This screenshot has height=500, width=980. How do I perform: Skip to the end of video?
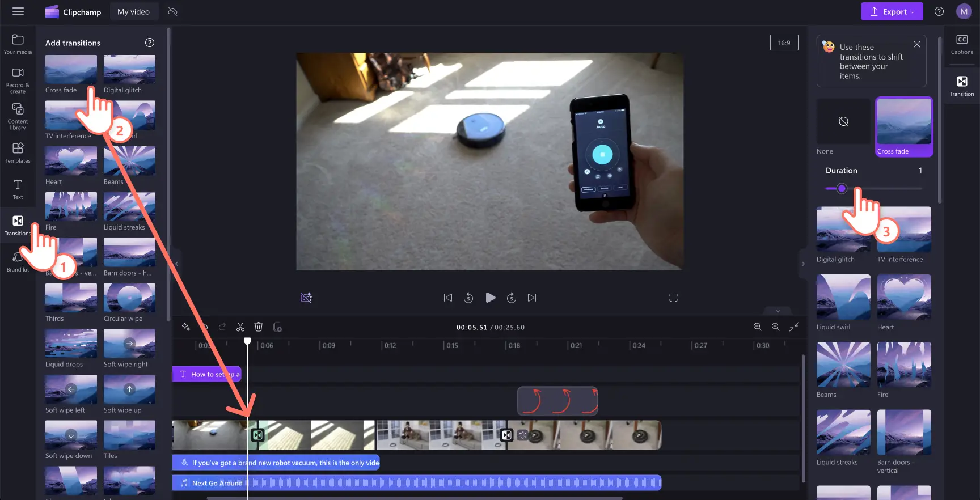[532, 298]
